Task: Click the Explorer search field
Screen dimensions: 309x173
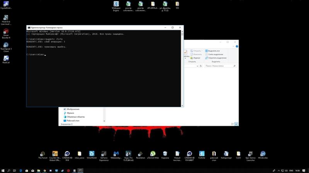Action: point(220,66)
